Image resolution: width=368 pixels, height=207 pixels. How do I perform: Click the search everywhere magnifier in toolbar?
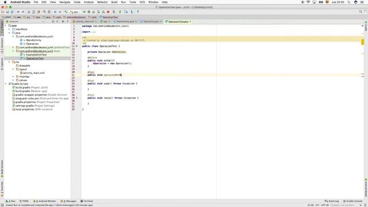pos(361,11)
